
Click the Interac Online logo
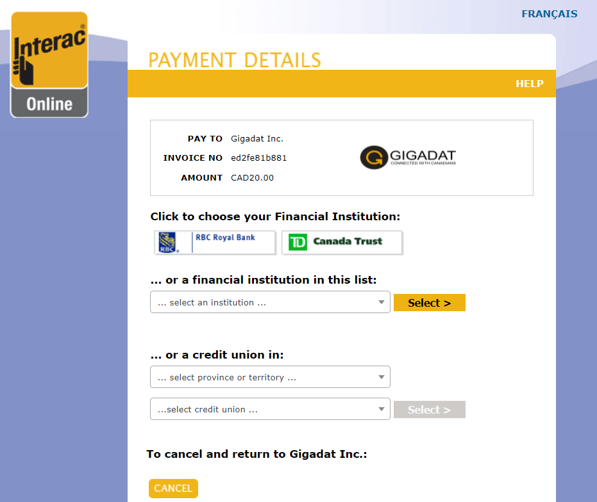(49, 65)
